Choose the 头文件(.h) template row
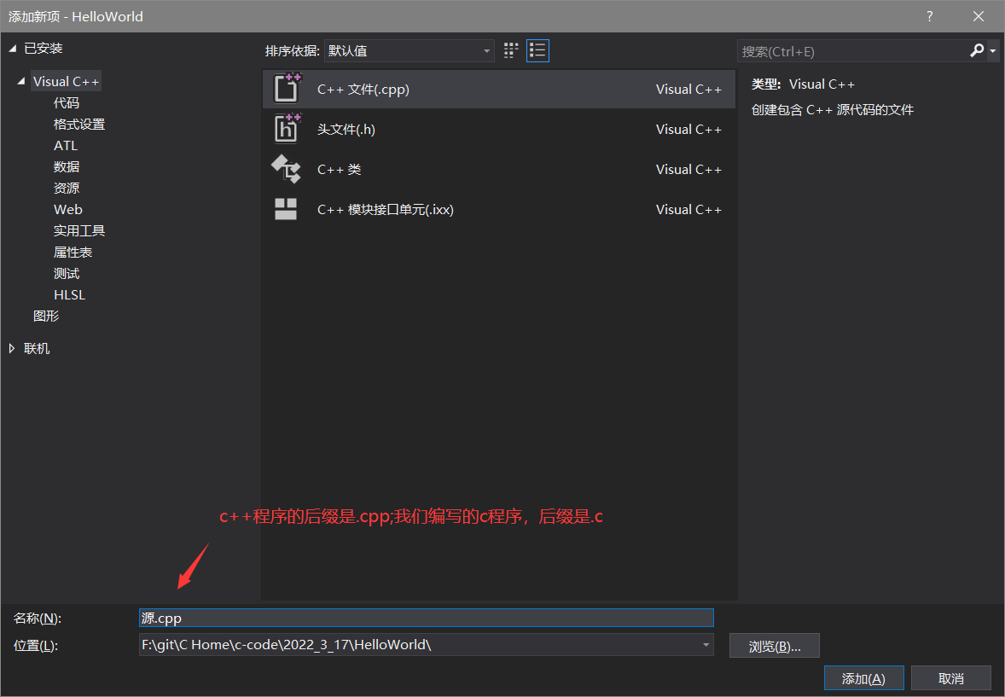Screen dimensions: 1005x697 tap(498, 129)
